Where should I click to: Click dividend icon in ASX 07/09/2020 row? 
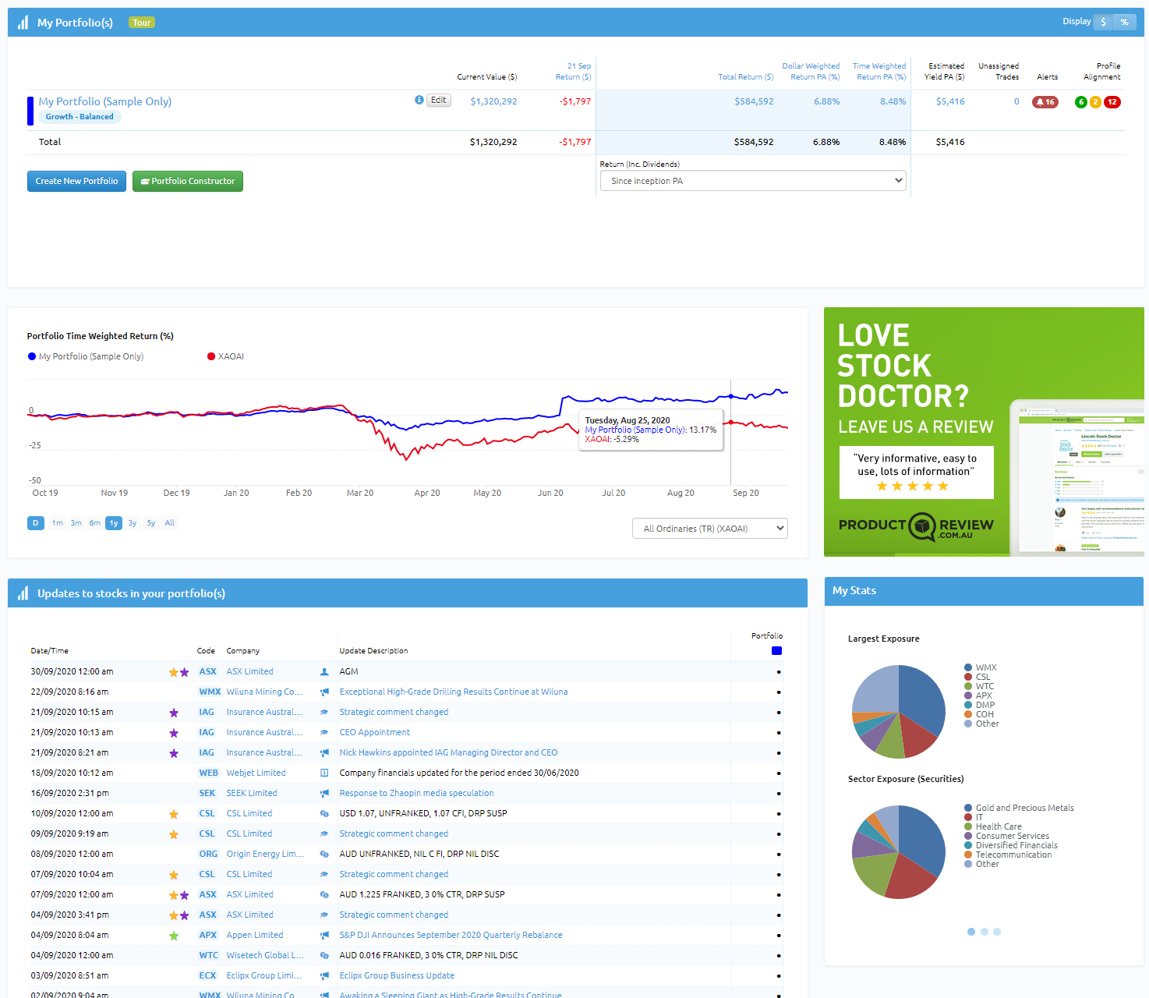click(324, 894)
